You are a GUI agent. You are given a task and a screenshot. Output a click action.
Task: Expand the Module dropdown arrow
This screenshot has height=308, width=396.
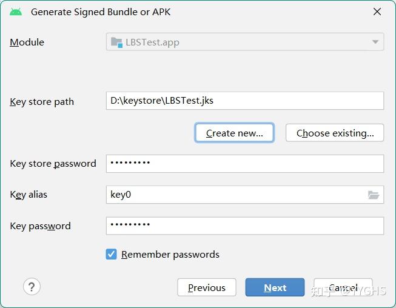375,42
